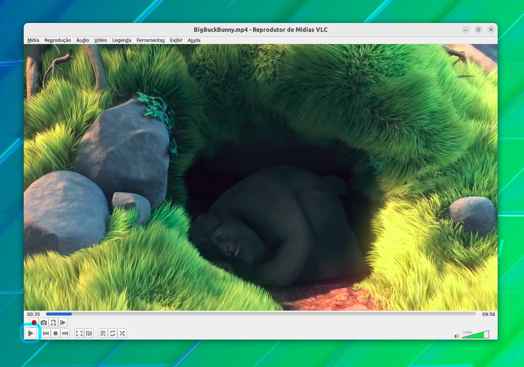The image size is (524, 367).
Task: Mute audio using the speaker icon
Action: [x=457, y=336]
